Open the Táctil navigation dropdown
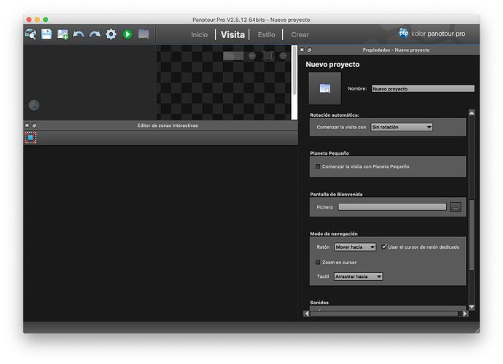This screenshot has height=364, width=503. 359,276
